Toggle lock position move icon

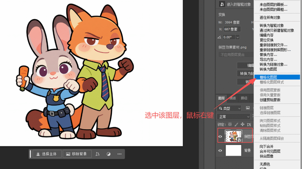[x=242, y=125]
